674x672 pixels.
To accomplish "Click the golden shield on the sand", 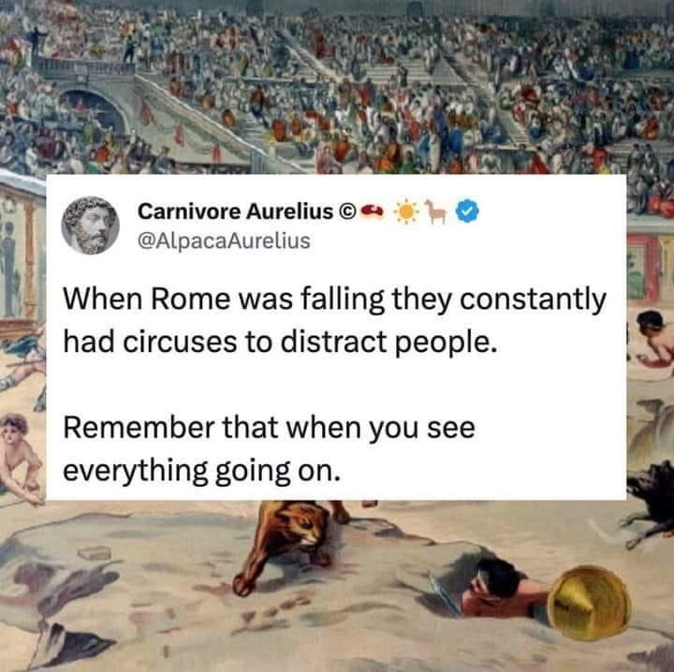I will (x=590, y=603).
